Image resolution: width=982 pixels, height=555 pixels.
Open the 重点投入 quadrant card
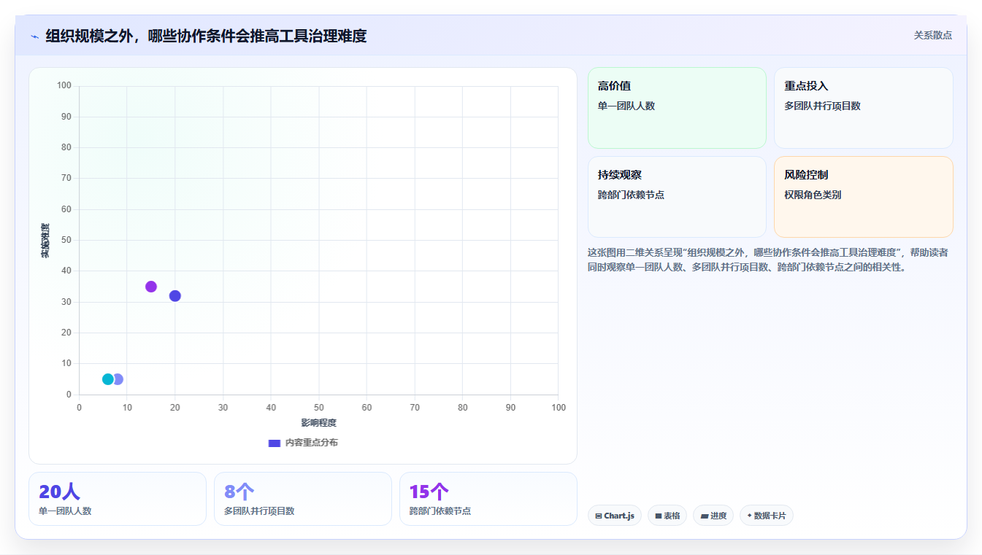(x=864, y=108)
